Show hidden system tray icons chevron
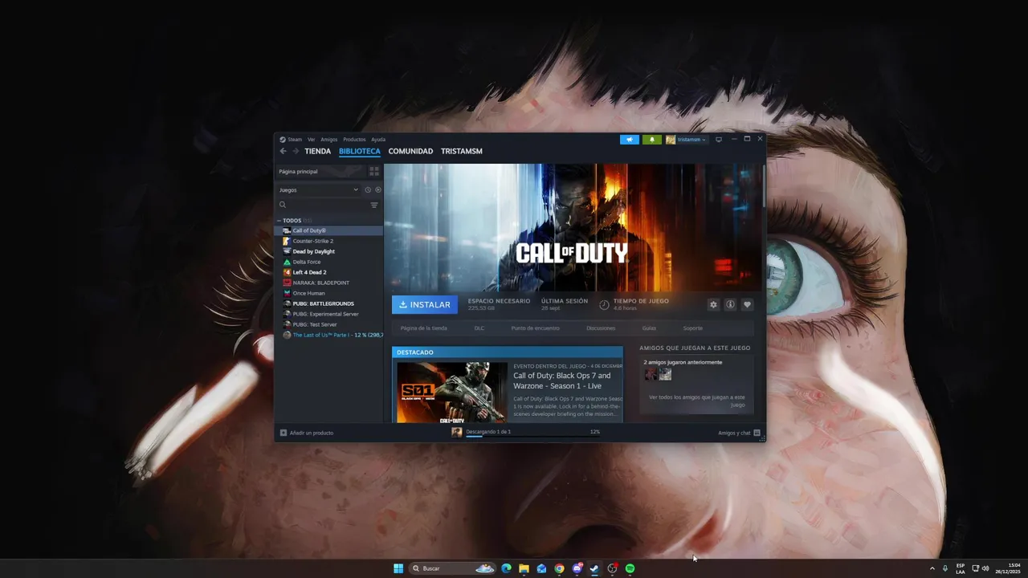 tap(932, 568)
